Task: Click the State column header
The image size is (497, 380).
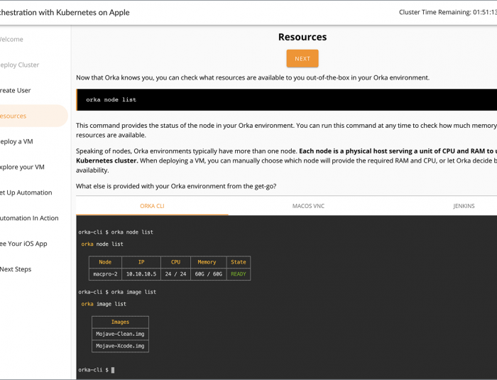Action: [239, 262]
